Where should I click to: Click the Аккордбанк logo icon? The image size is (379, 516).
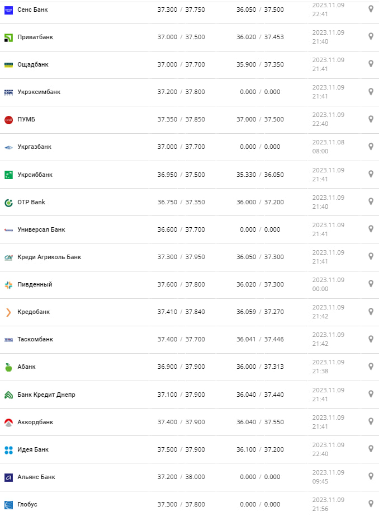click(8, 422)
